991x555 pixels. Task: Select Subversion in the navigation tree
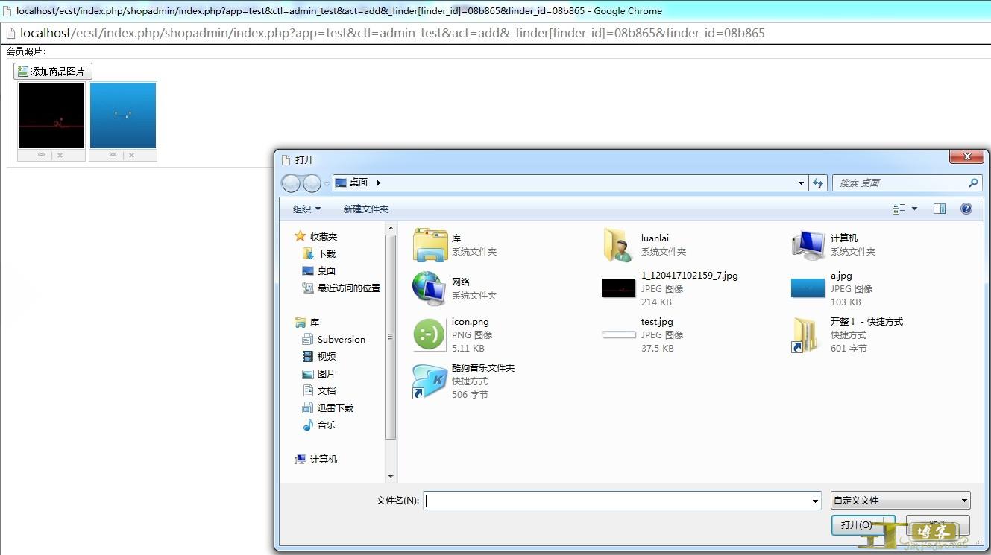click(x=341, y=339)
